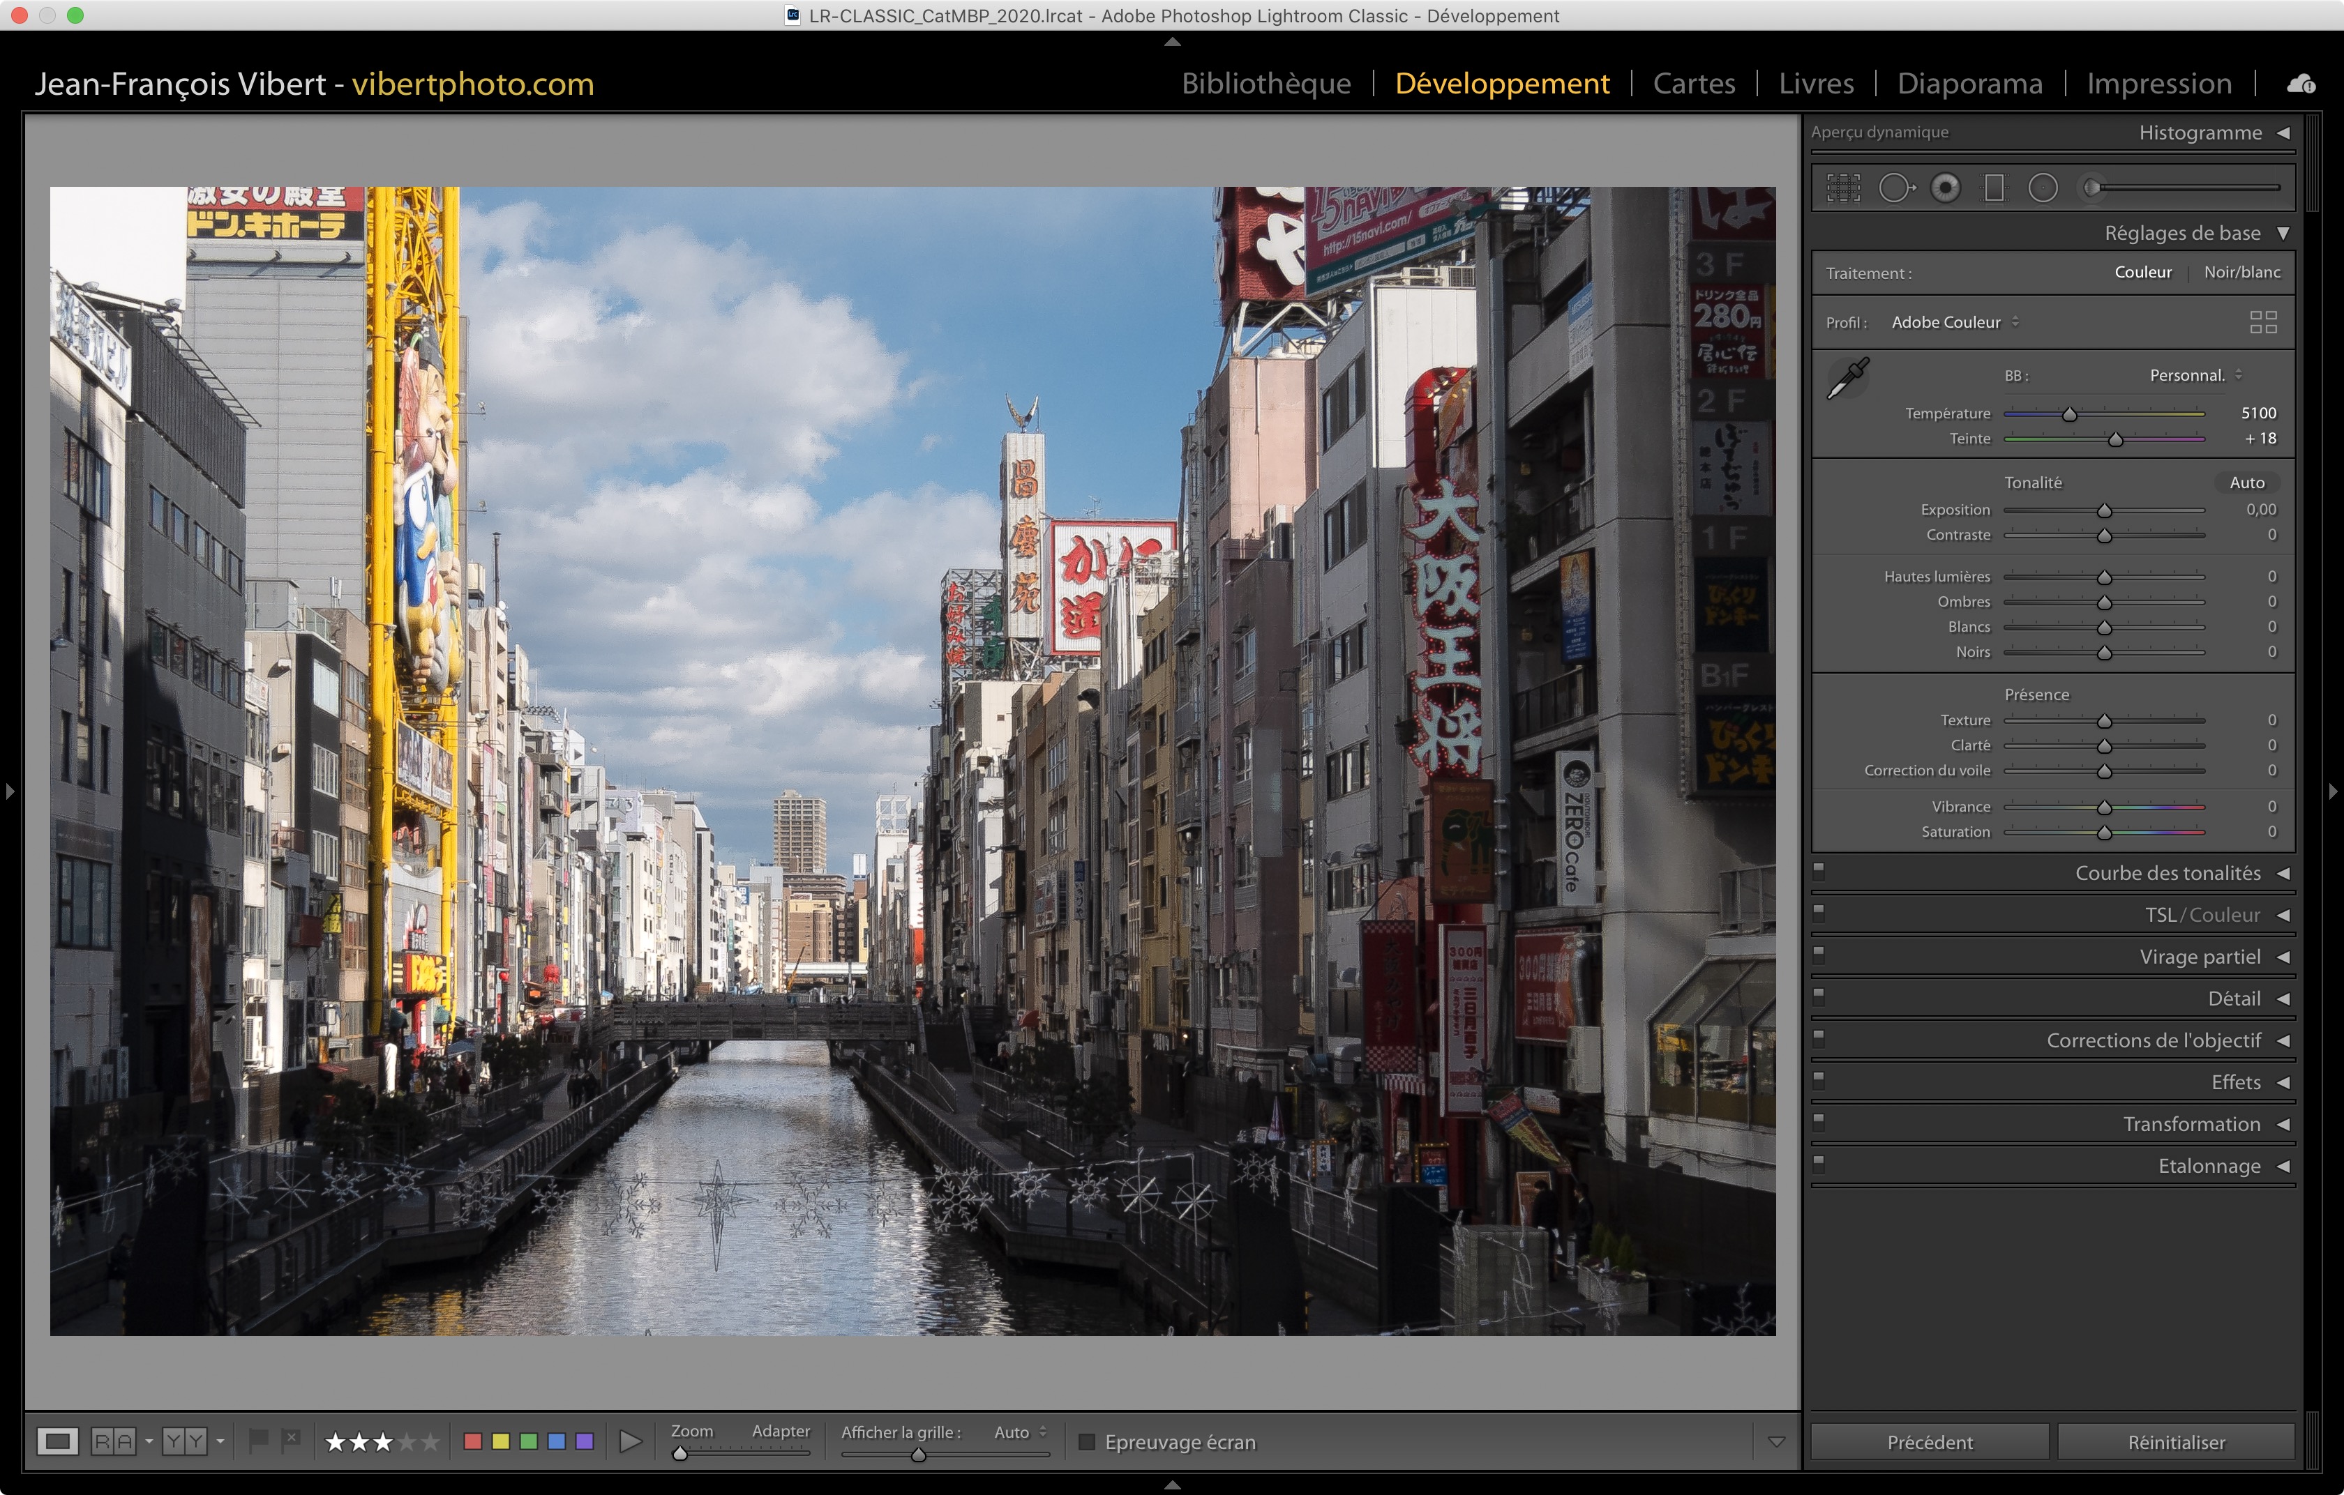
Task: Open the profile browser grid icon
Action: point(2262,322)
